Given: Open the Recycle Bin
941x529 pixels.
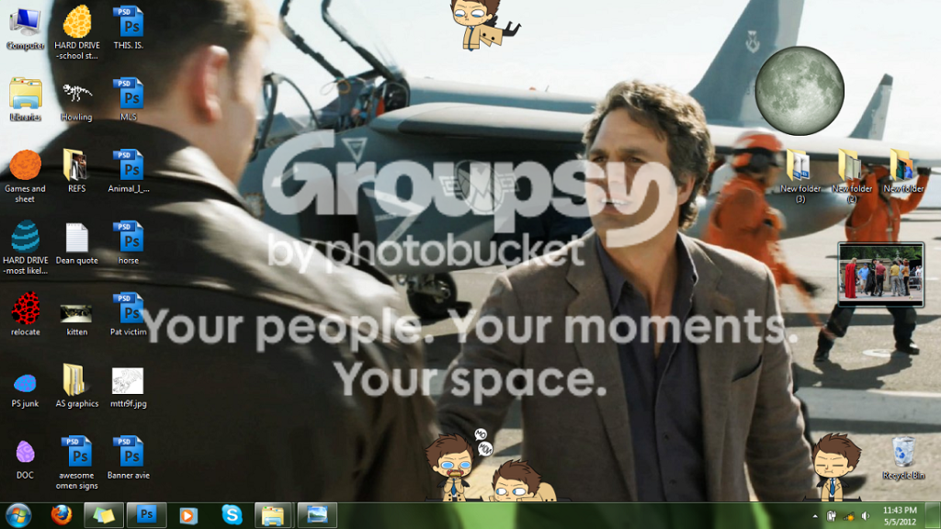Looking at the screenshot, I should coord(904,458).
